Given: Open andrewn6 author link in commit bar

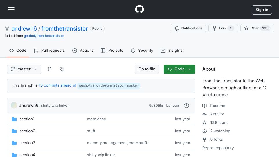Looking at the screenshot, I should pyautogui.click(x=29, y=105).
